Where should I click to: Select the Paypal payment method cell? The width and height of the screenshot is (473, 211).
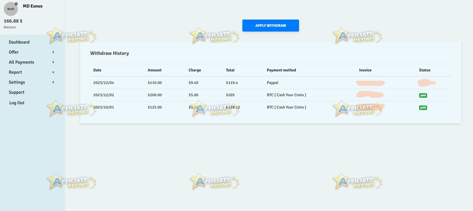[272, 83]
